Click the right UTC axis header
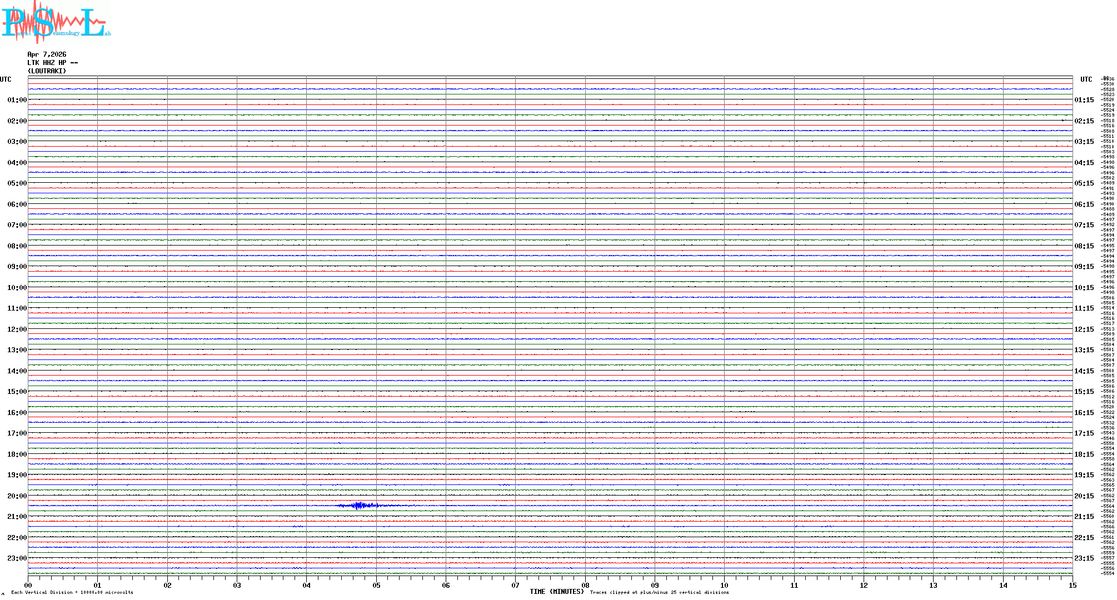This screenshot has height=600, width=1117. pos(1086,79)
